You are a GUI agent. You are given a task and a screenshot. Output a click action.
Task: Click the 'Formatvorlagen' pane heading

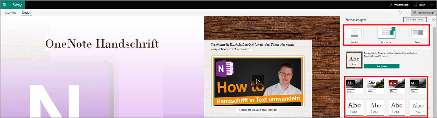coord(355,20)
